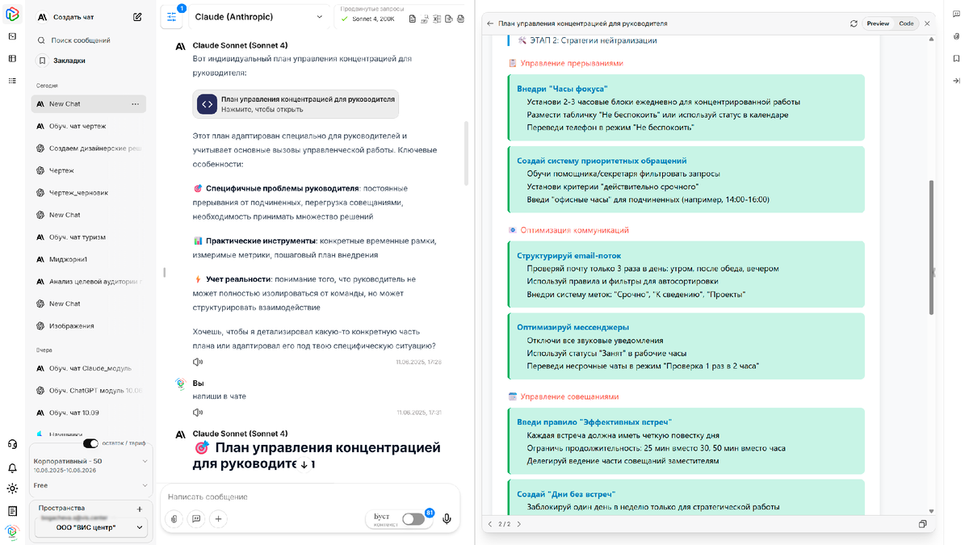Screen dimensions: 969x545
Task: Open chat Анализ целевой аудитории
Action: pyautogui.click(x=89, y=282)
